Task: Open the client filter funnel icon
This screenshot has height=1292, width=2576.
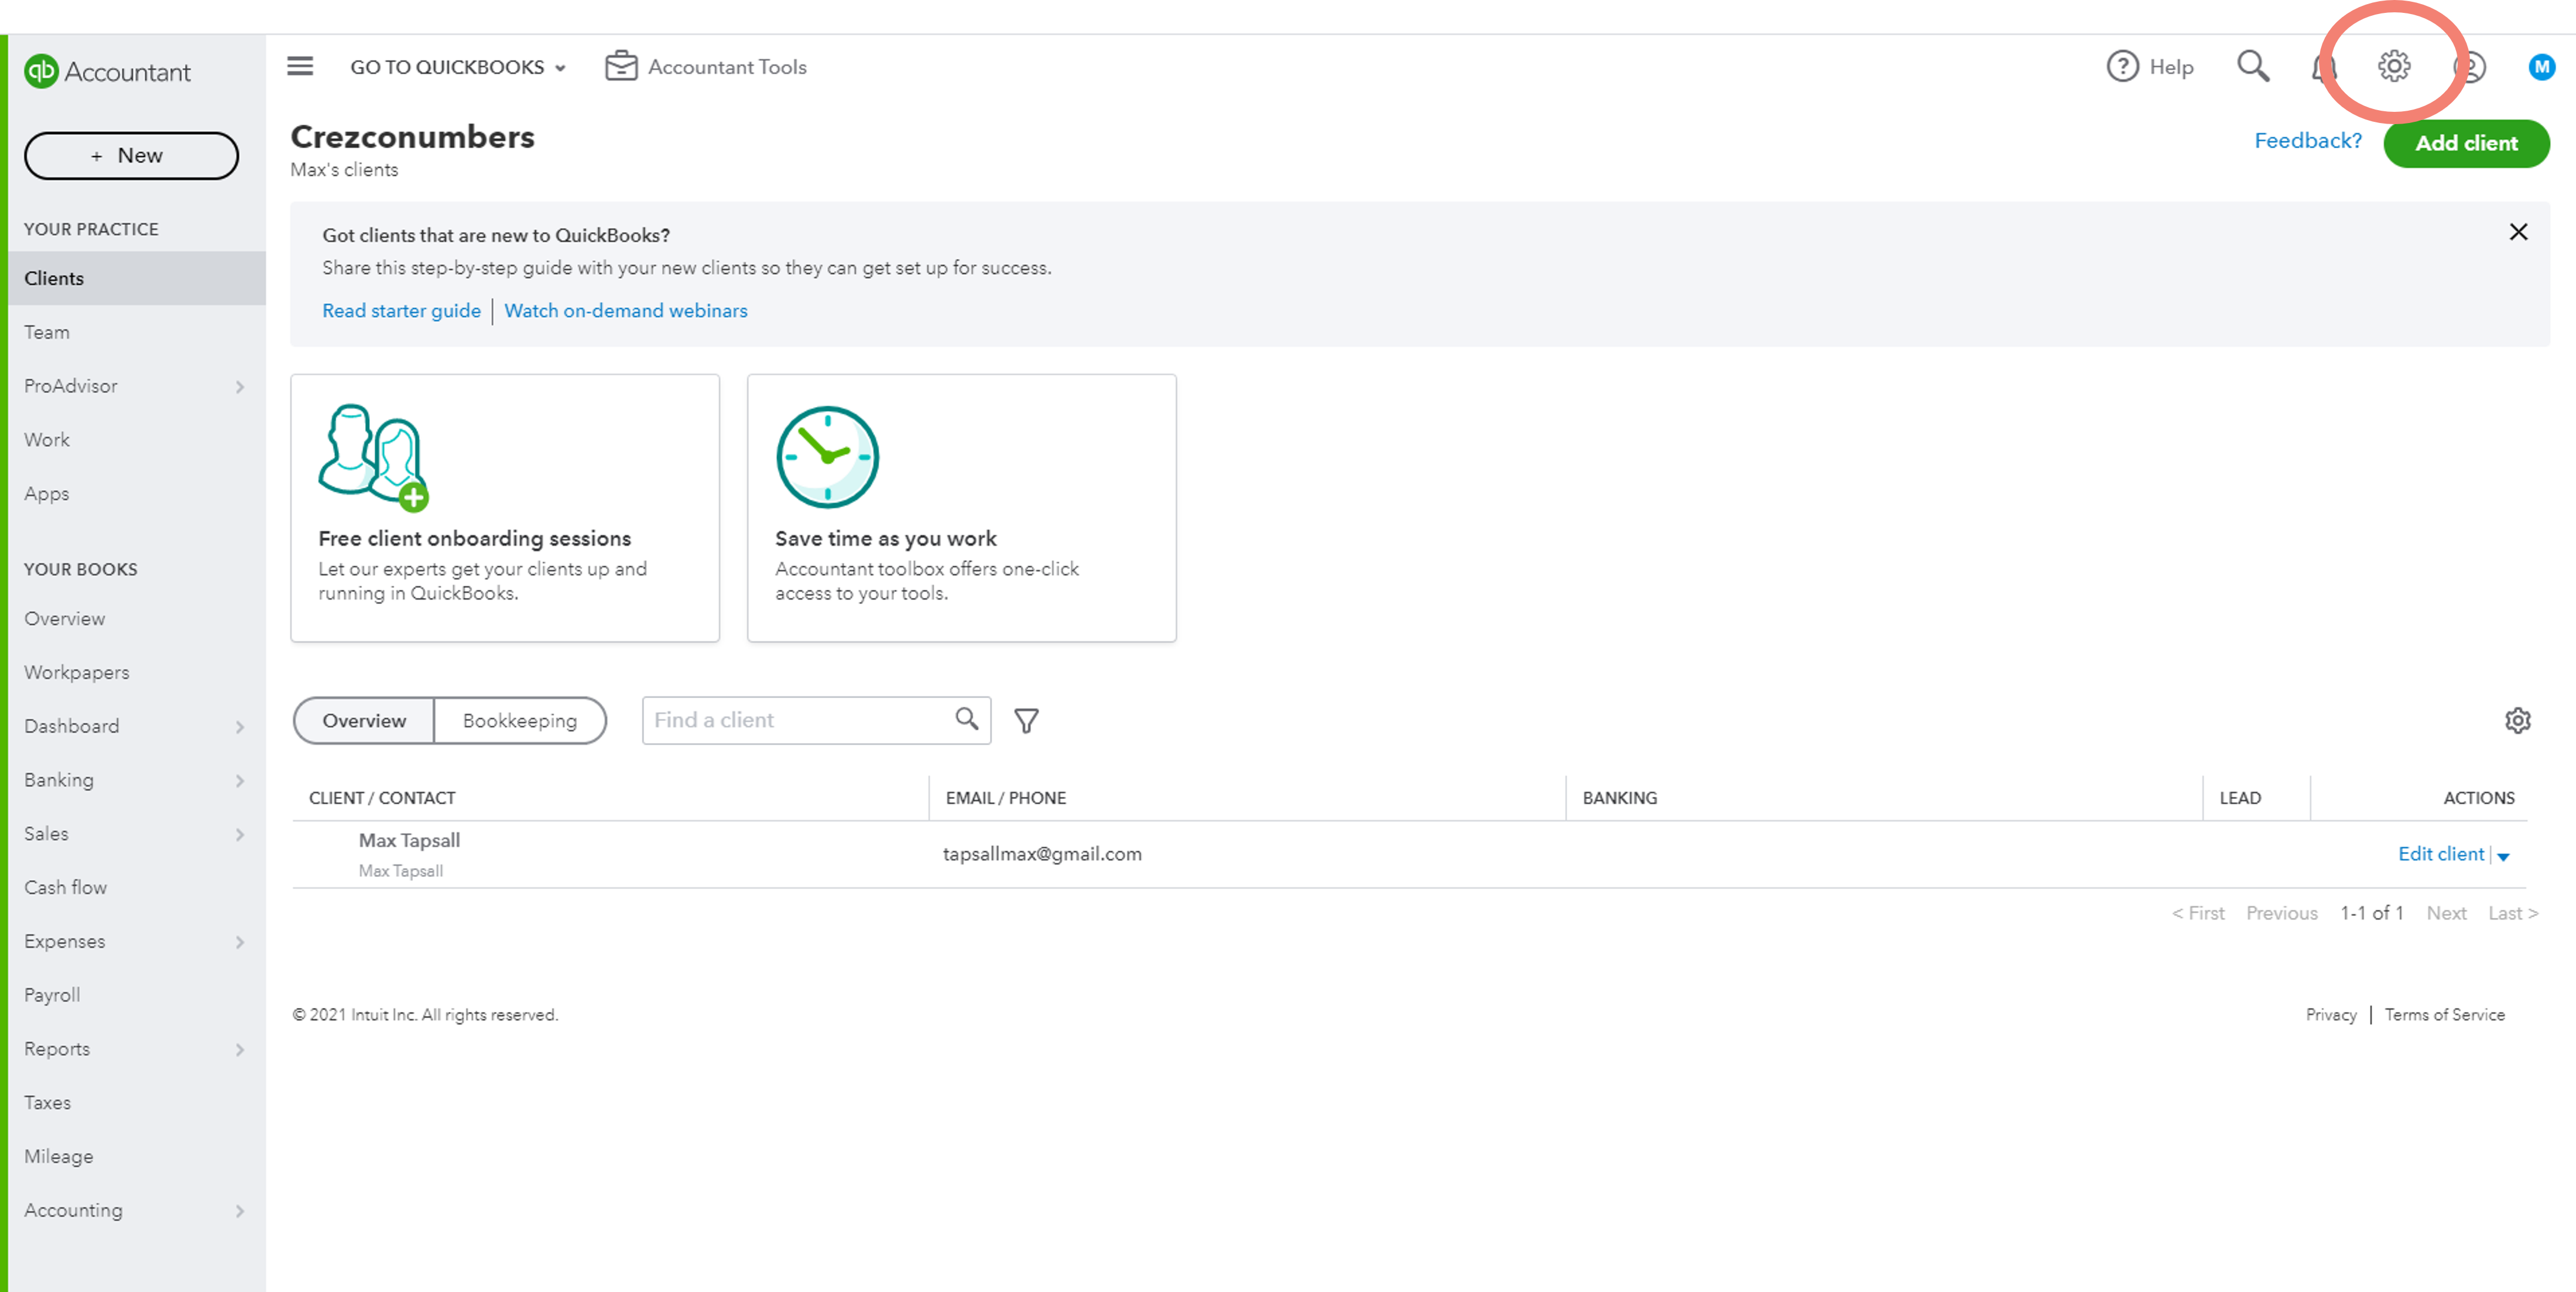Action: [x=1026, y=720]
